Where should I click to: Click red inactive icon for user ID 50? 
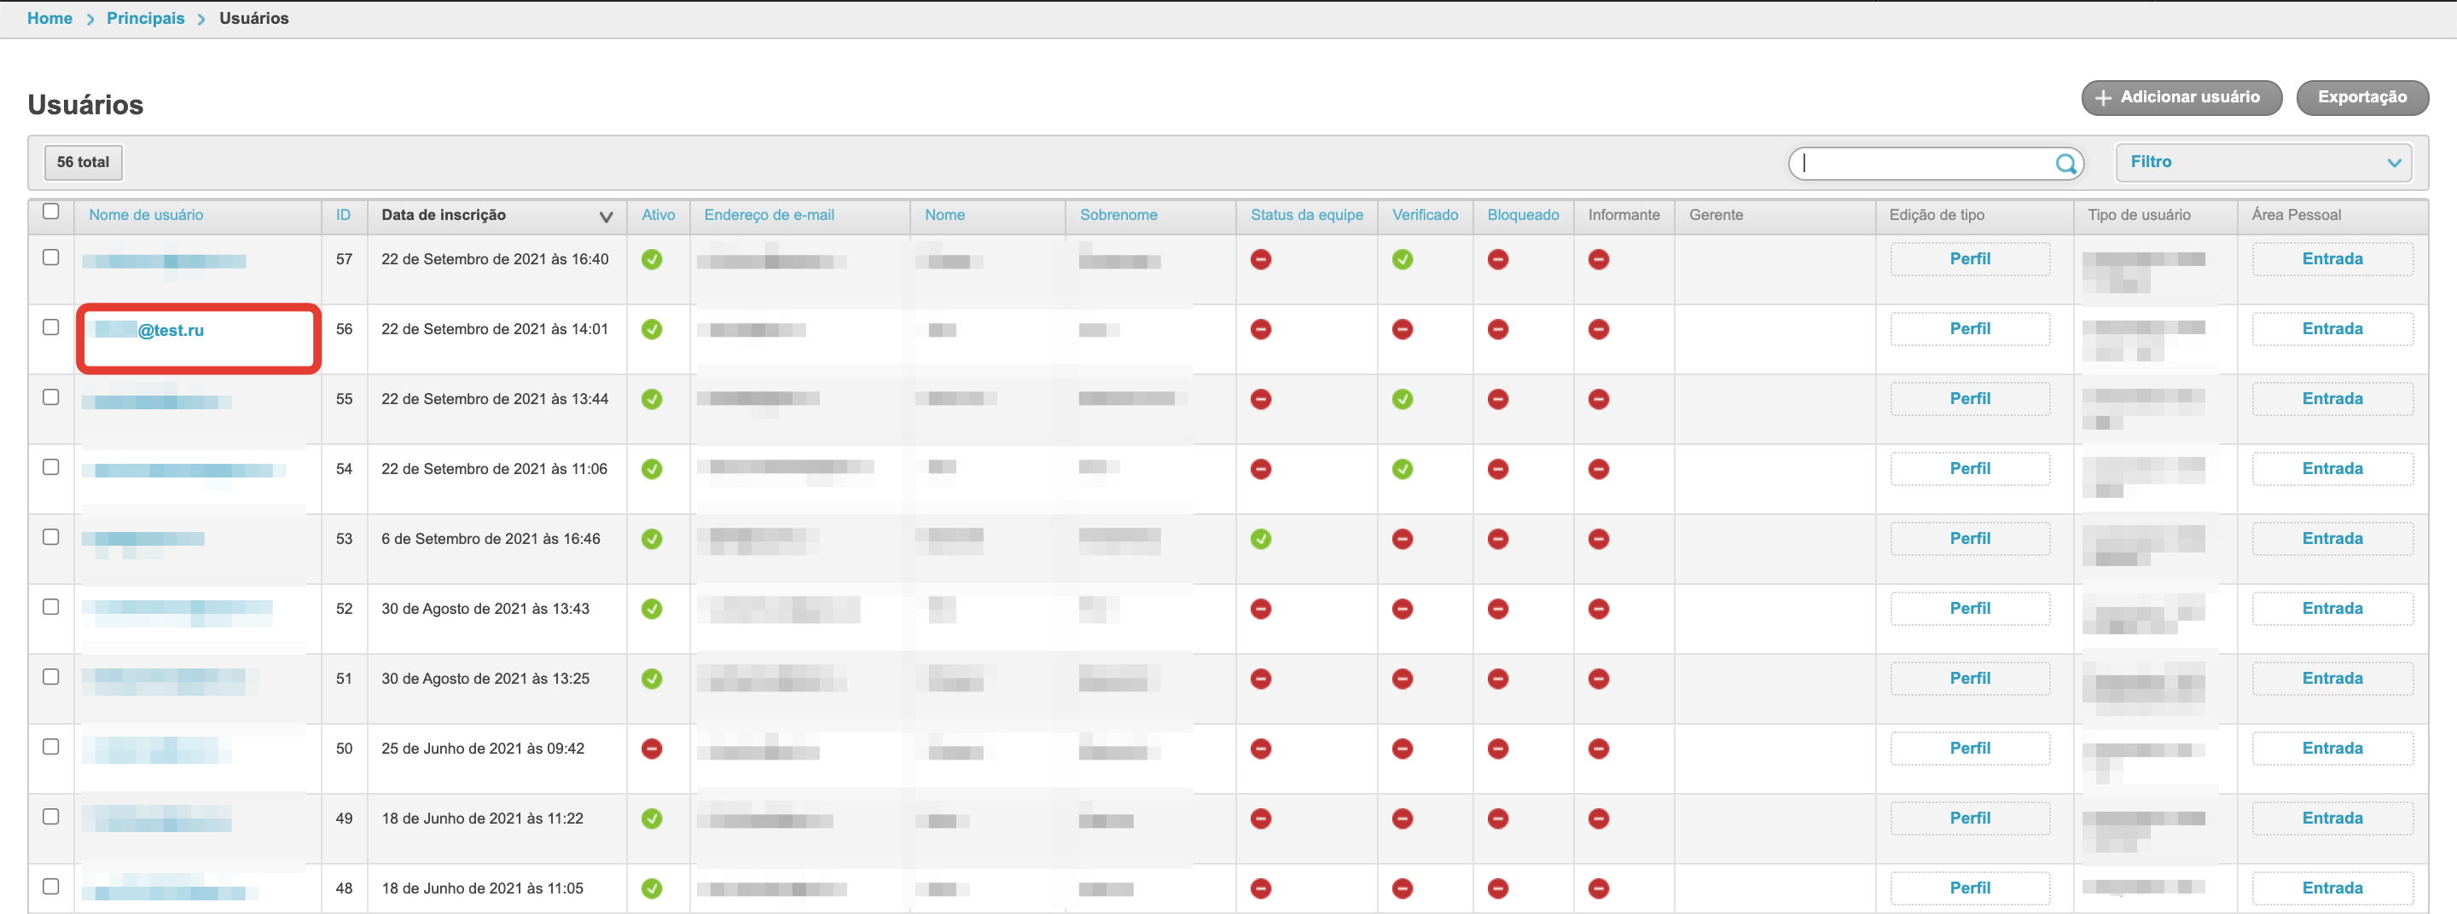(652, 749)
